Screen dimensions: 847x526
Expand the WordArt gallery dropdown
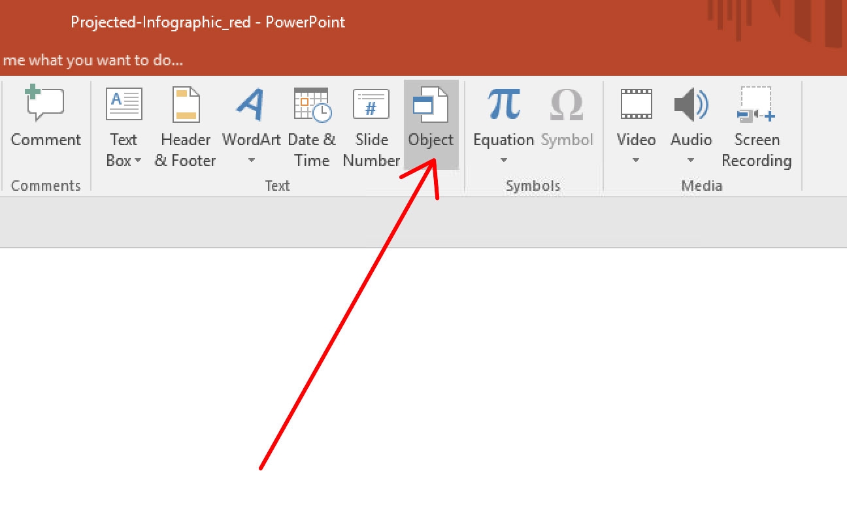tap(251, 161)
